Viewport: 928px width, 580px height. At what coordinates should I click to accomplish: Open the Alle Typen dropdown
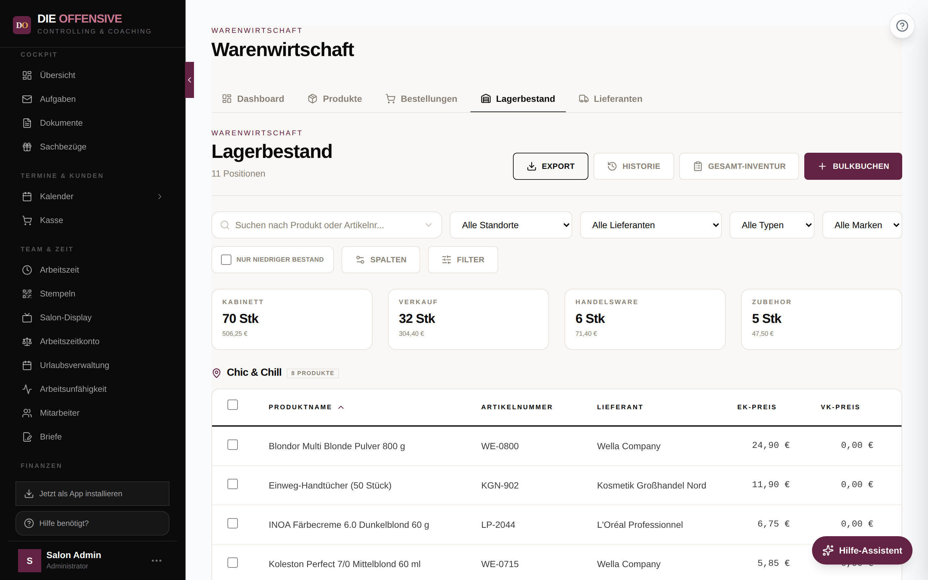tap(771, 225)
